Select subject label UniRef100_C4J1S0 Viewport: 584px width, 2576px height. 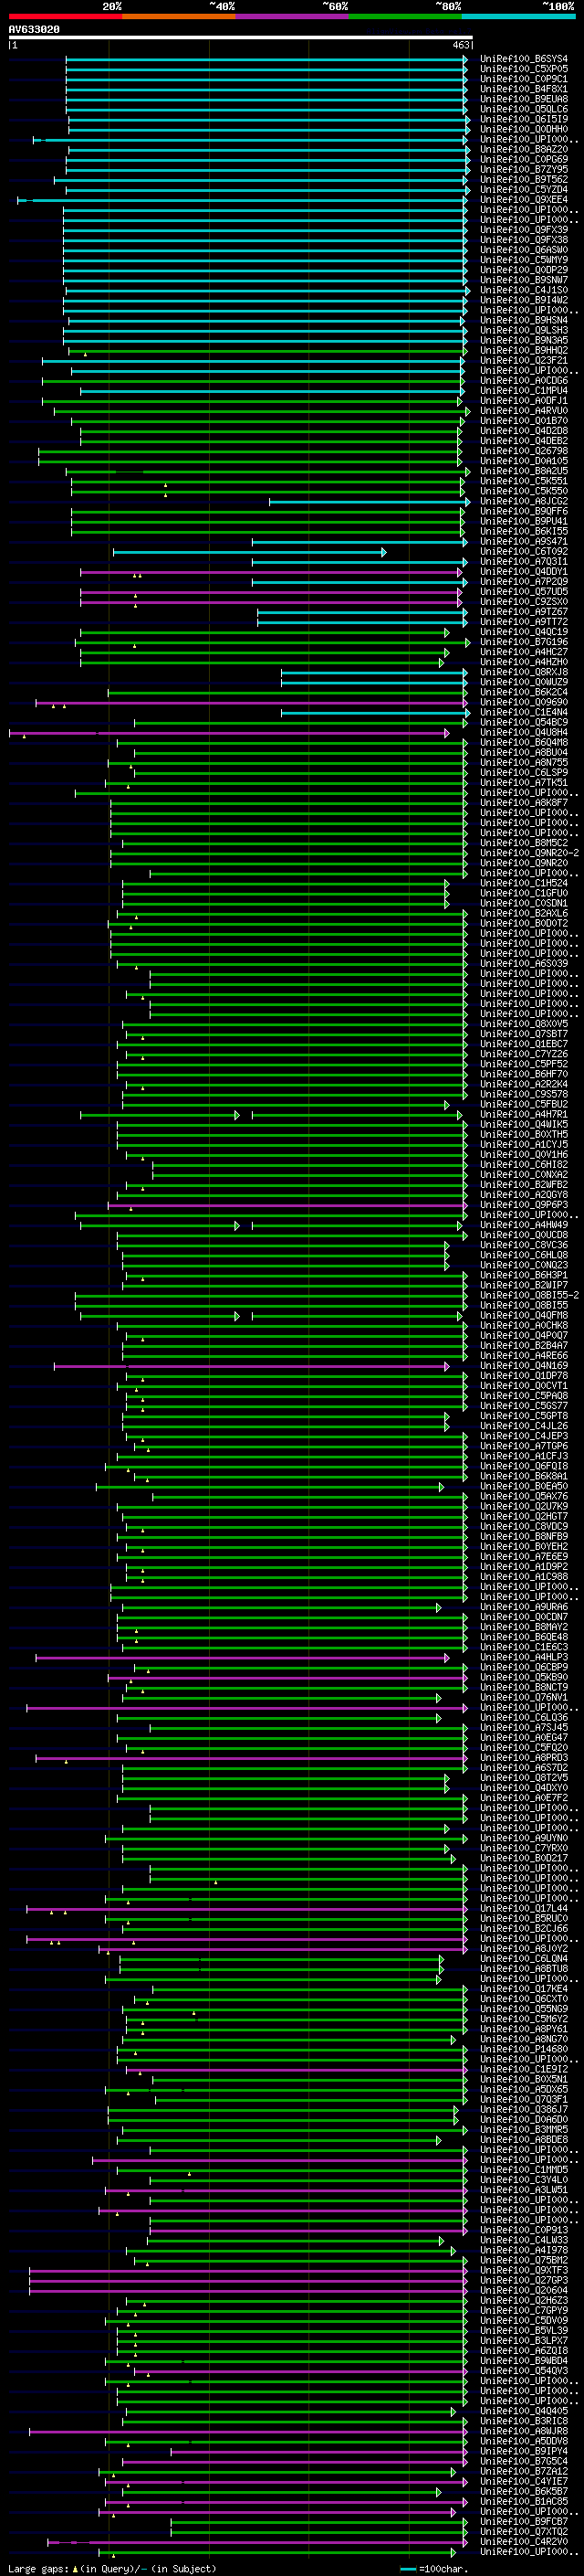pyautogui.click(x=523, y=290)
